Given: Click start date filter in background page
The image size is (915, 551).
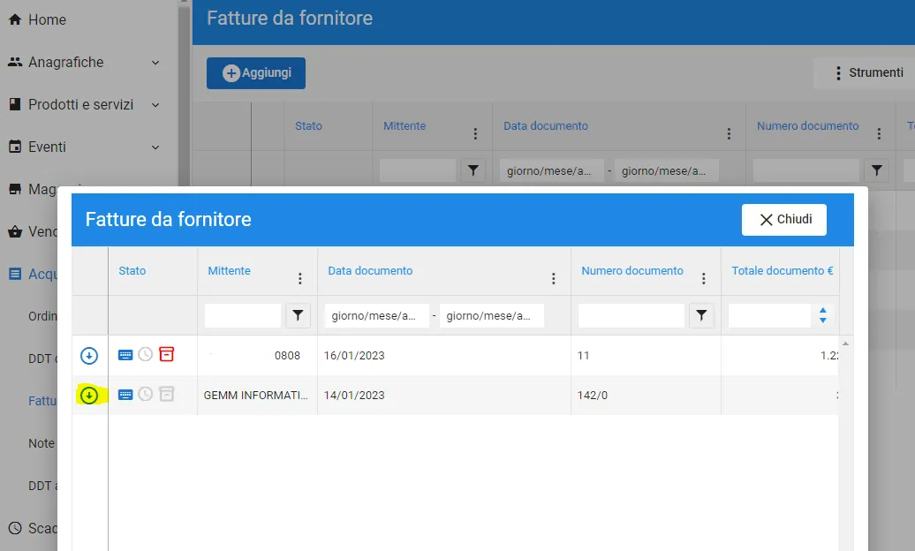Looking at the screenshot, I should 552,170.
